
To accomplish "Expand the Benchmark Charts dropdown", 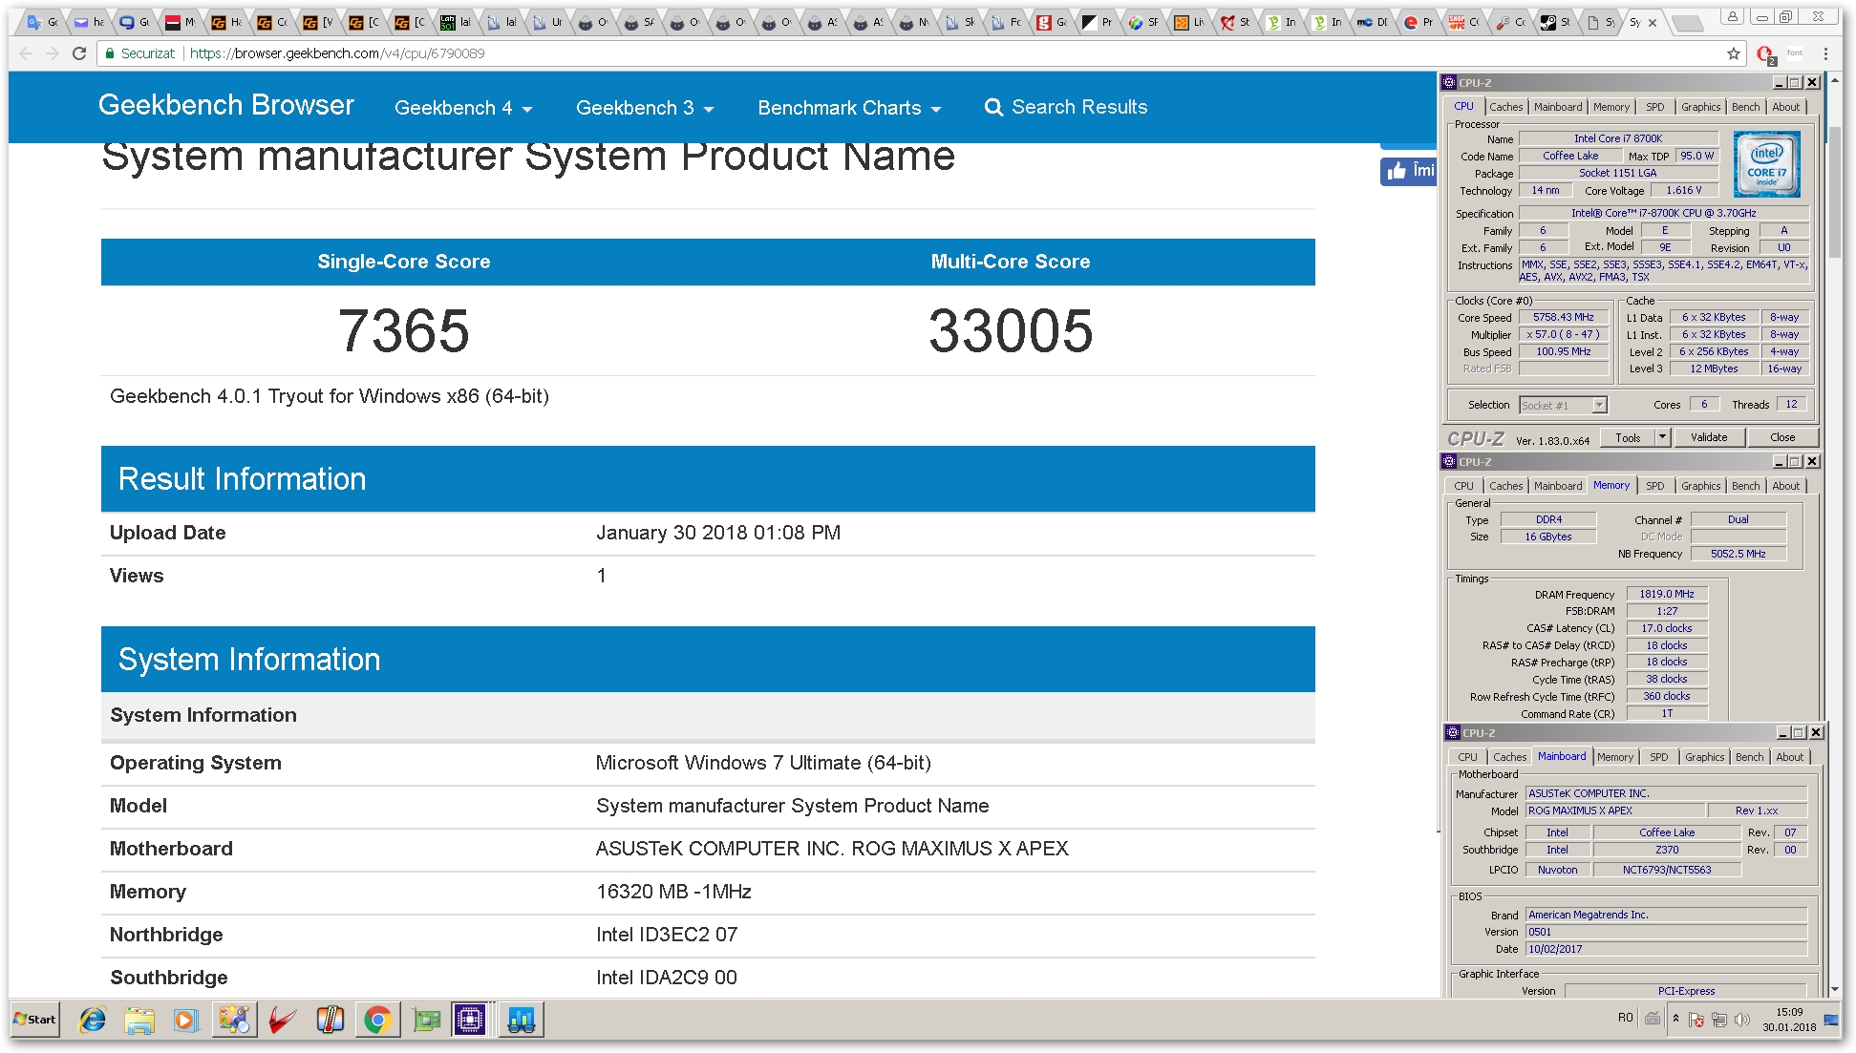I will point(849,108).
